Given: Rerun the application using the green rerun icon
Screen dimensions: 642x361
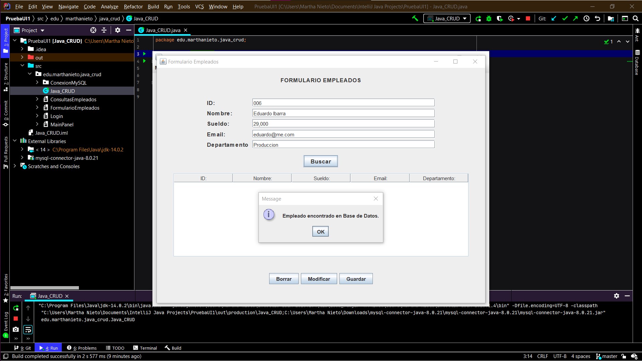Looking at the screenshot, I should point(478,18).
